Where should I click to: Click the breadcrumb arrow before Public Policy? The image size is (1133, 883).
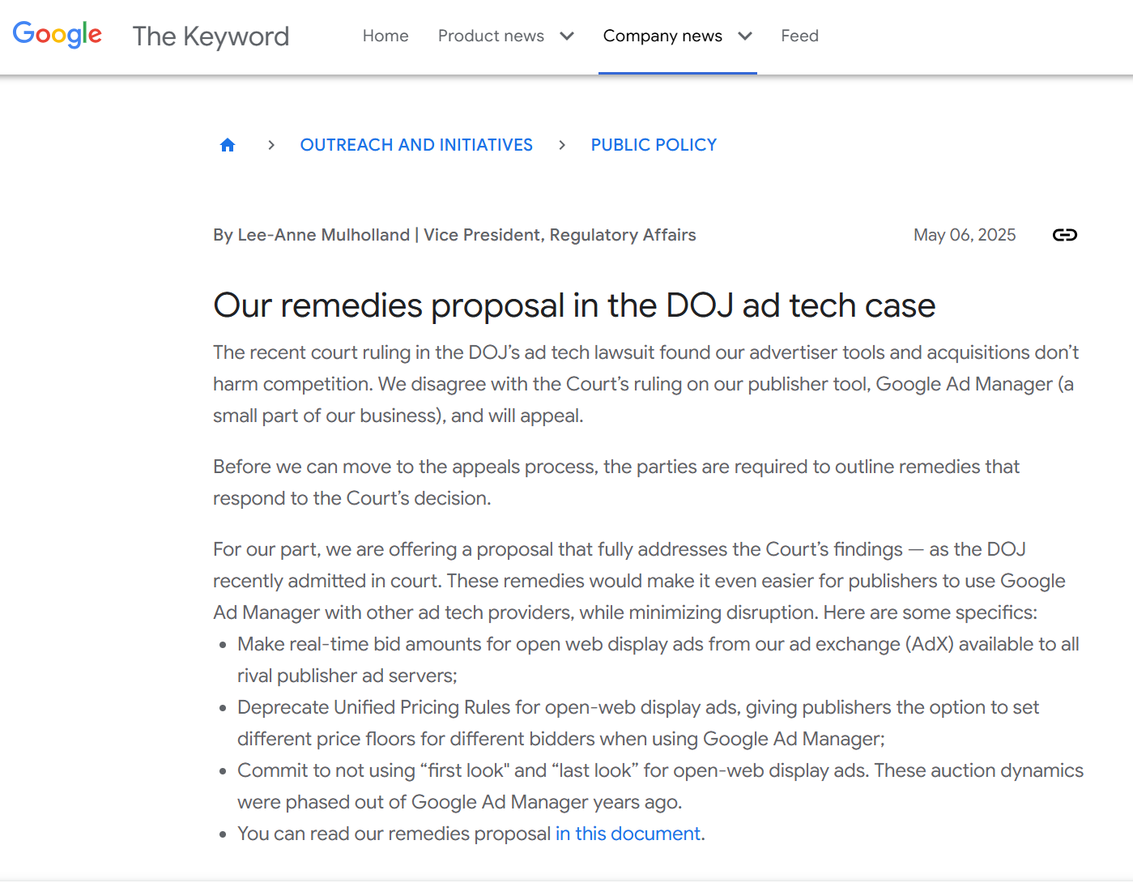(x=562, y=145)
